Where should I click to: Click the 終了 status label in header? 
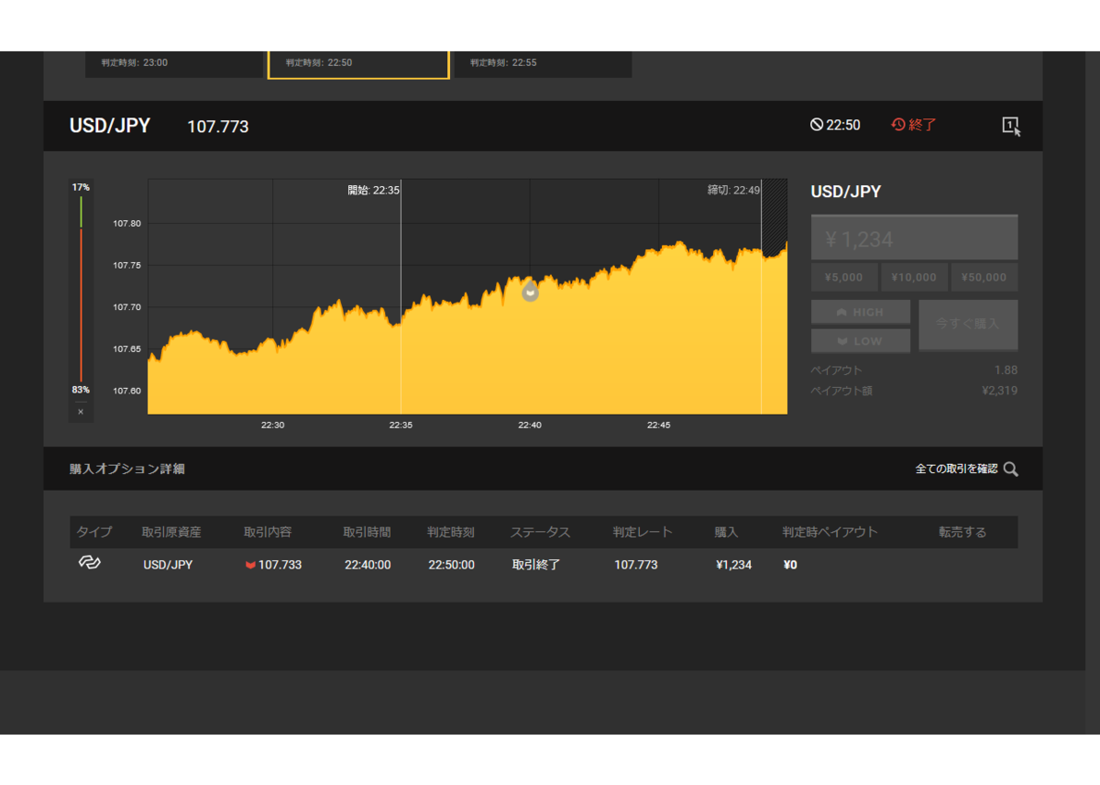923,125
